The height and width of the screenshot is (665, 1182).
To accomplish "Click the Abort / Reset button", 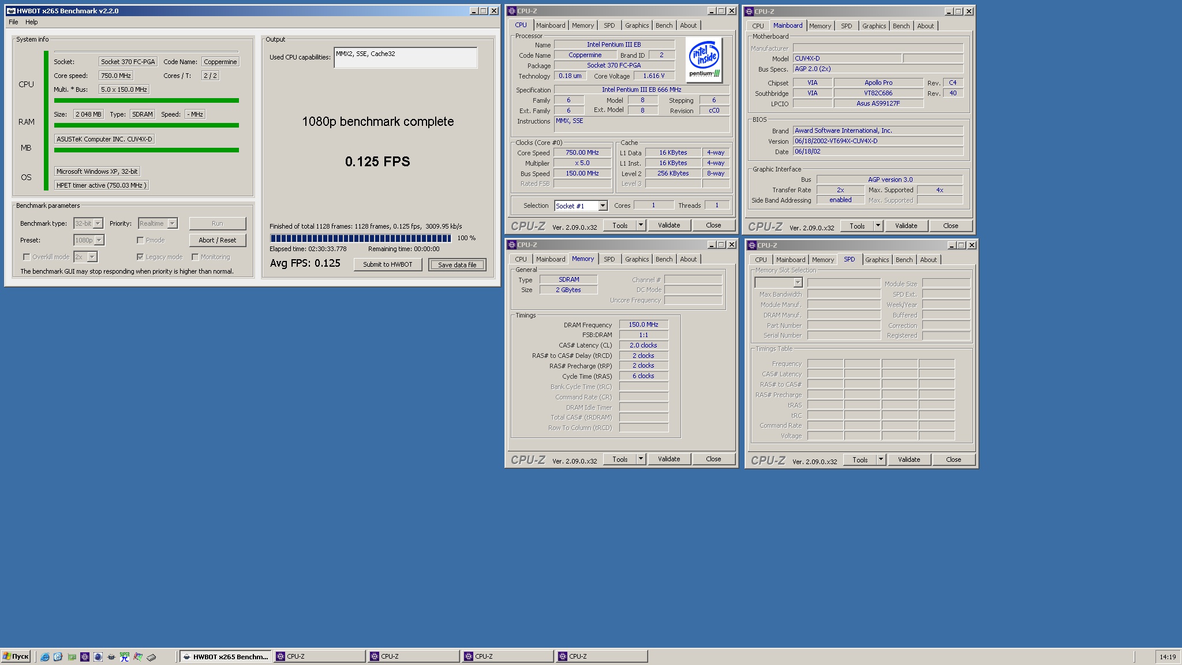I will pyautogui.click(x=218, y=240).
